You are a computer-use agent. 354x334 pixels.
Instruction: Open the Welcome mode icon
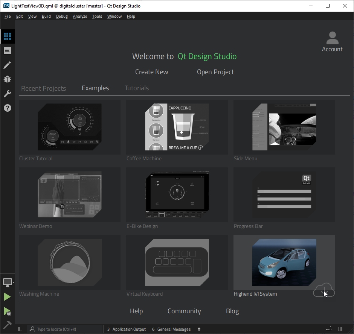[x=8, y=36]
